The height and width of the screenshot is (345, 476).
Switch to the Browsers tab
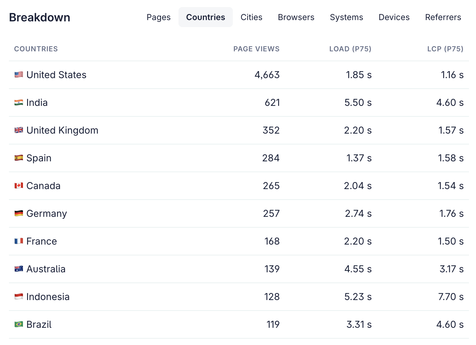(296, 17)
